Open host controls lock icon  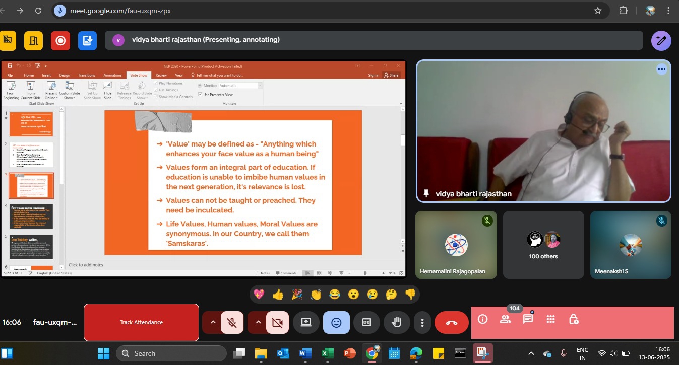(x=573, y=319)
